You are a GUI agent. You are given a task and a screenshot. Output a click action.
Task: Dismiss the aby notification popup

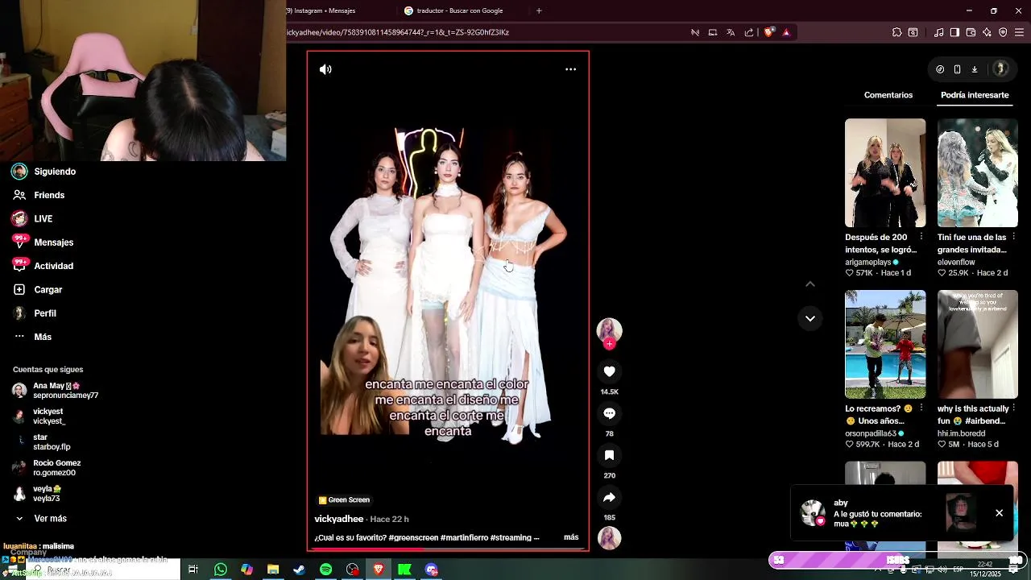pos(999,513)
